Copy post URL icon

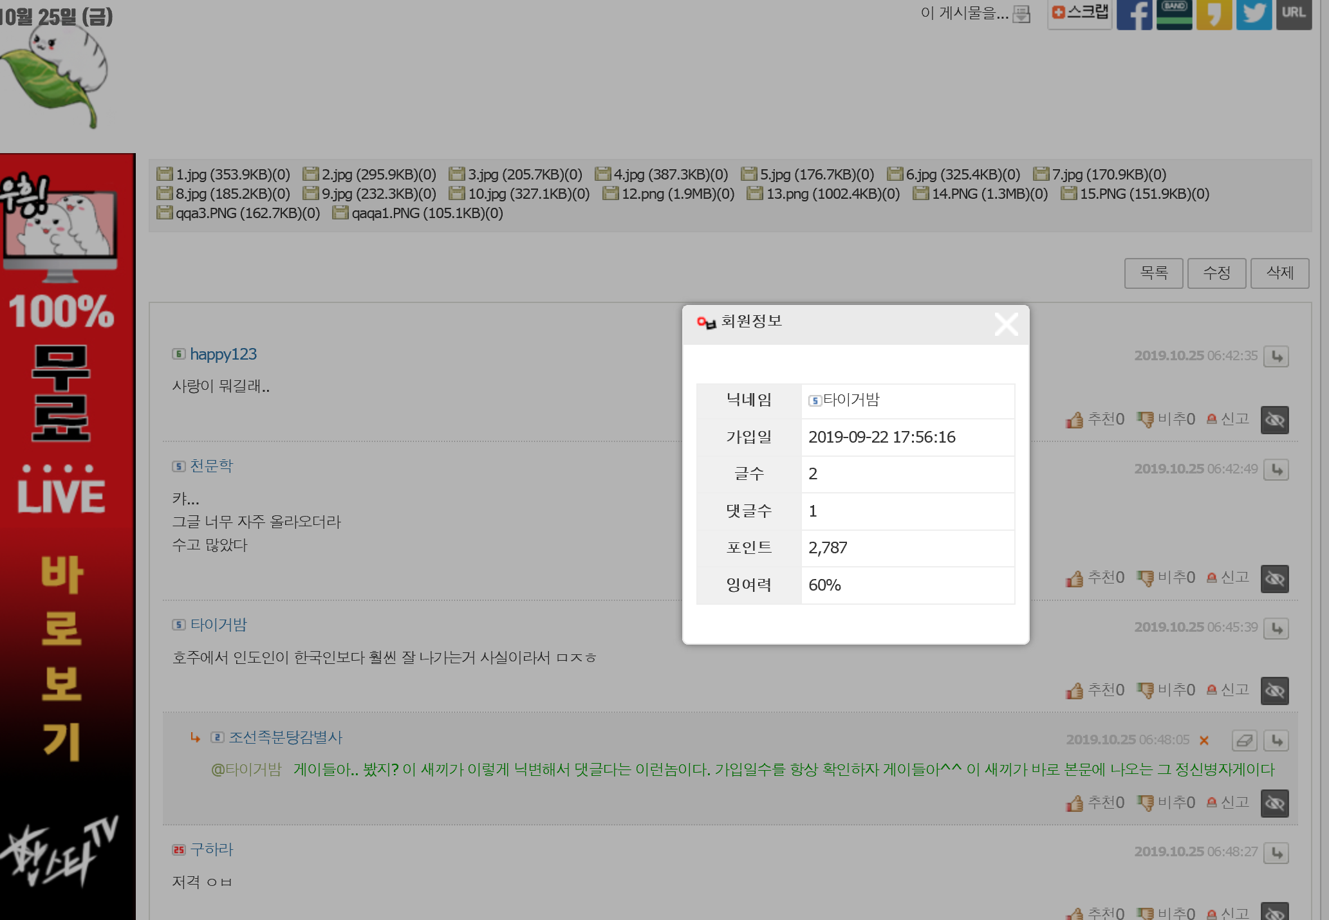click(x=1293, y=14)
